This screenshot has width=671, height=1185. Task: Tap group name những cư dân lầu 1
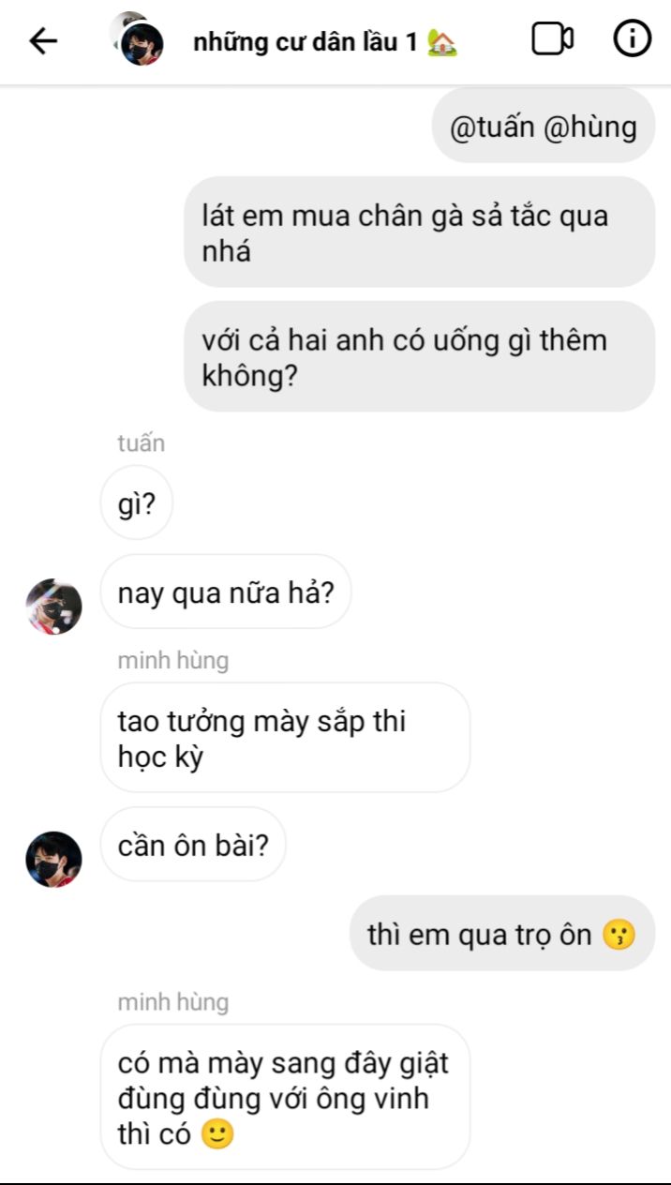pyautogui.click(x=324, y=42)
